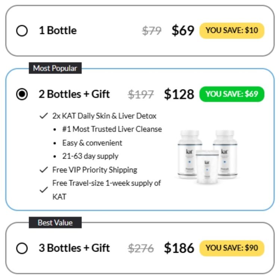Click the $186 price text
Viewport: 280px width, 280px height.
pyautogui.click(x=179, y=248)
